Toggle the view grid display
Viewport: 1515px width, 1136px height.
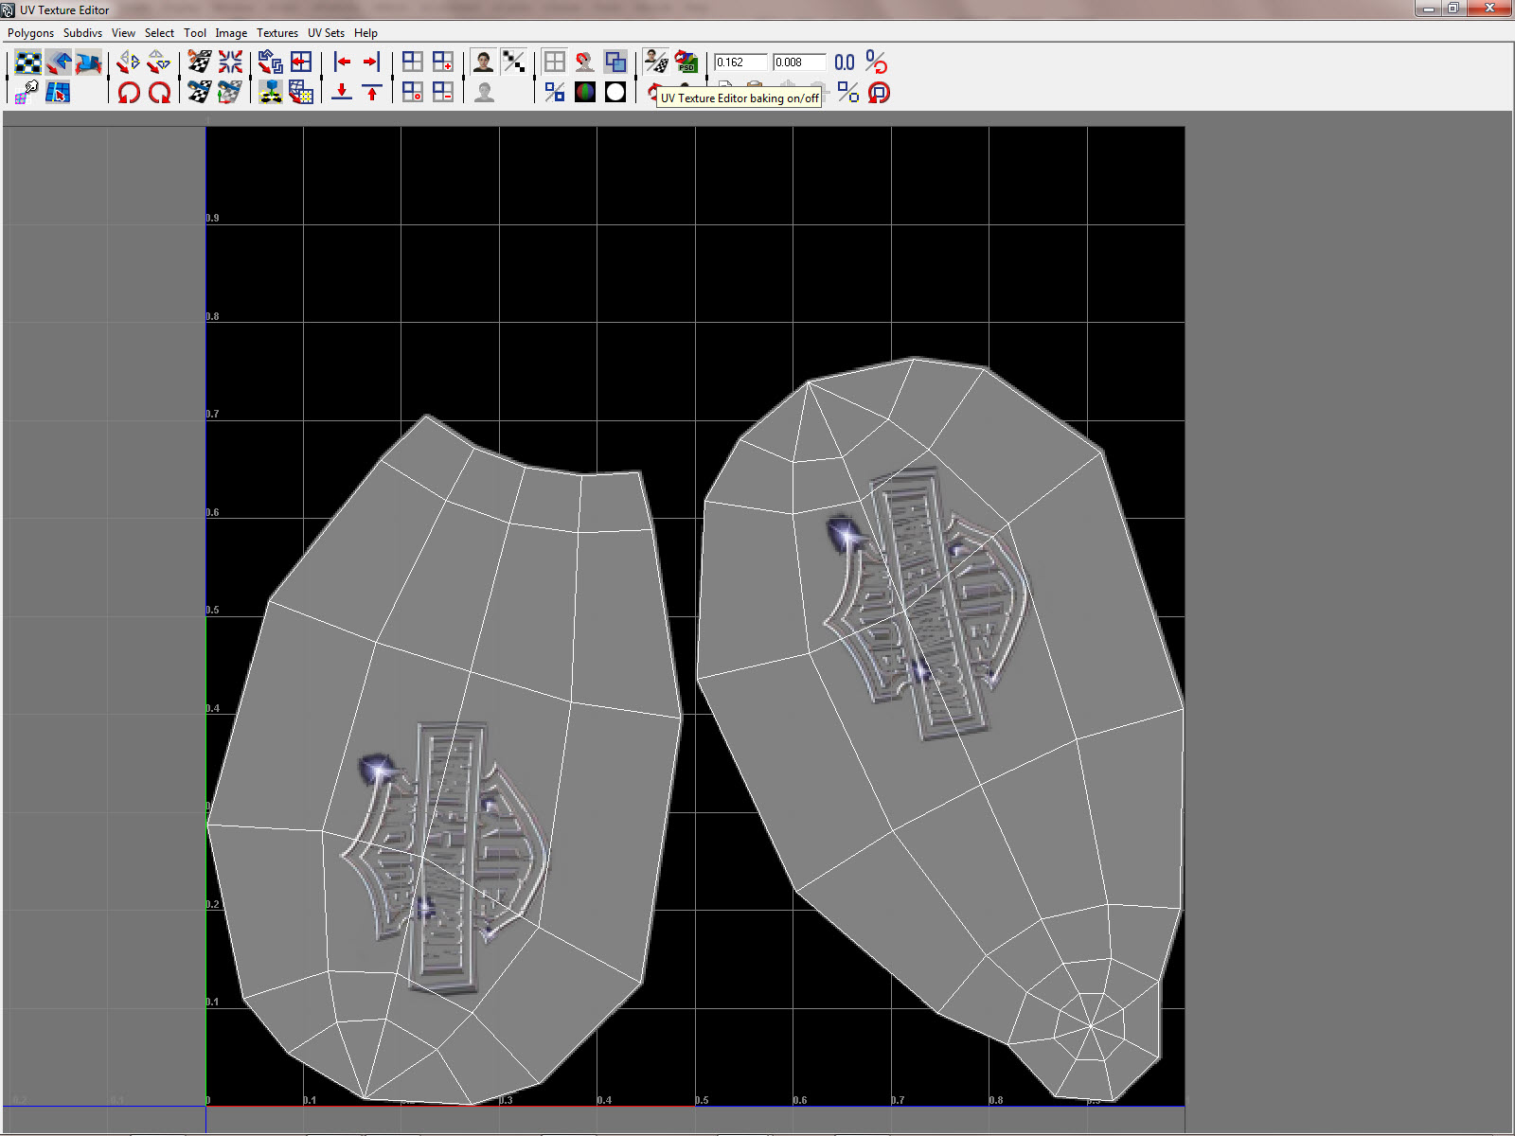click(x=555, y=62)
